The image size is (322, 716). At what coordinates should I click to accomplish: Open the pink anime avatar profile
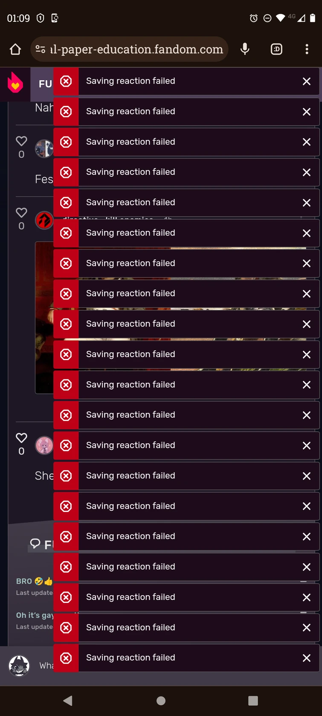point(44,445)
